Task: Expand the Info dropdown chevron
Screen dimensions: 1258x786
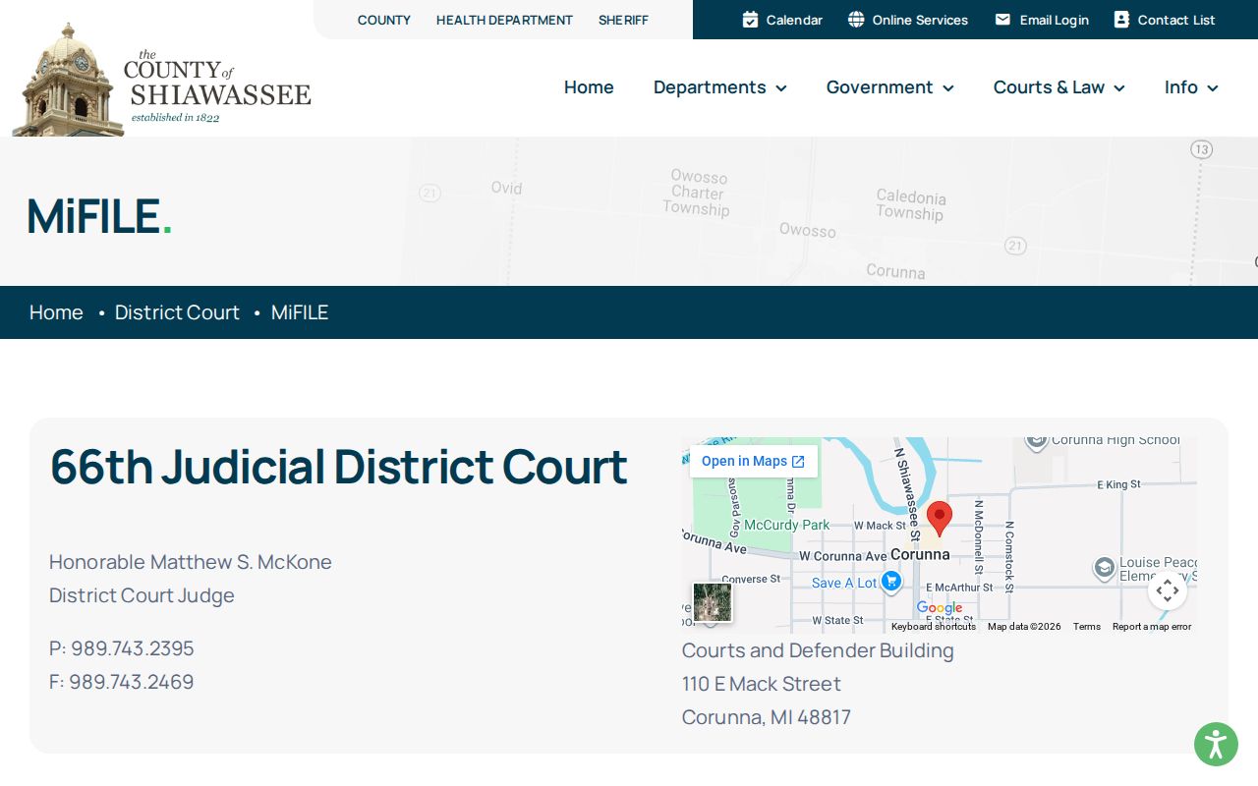Action: coord(1213,88)
